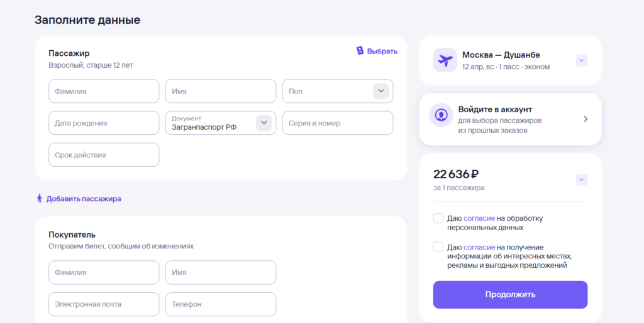Image resolution: width=644 pixels, height=323 pixels.
Task: Click the 22 636 ₽ price amount
Action: pyautogui.click(x=456, y=174)
